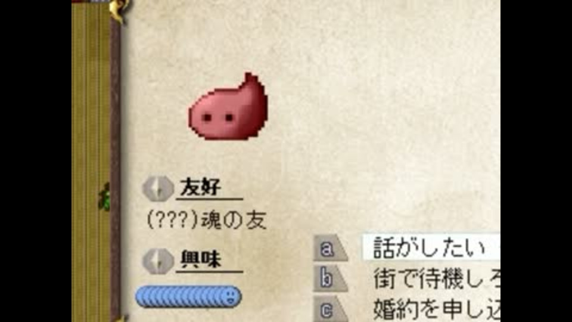Pick the 婚約を申し込む option

point(436,309)
